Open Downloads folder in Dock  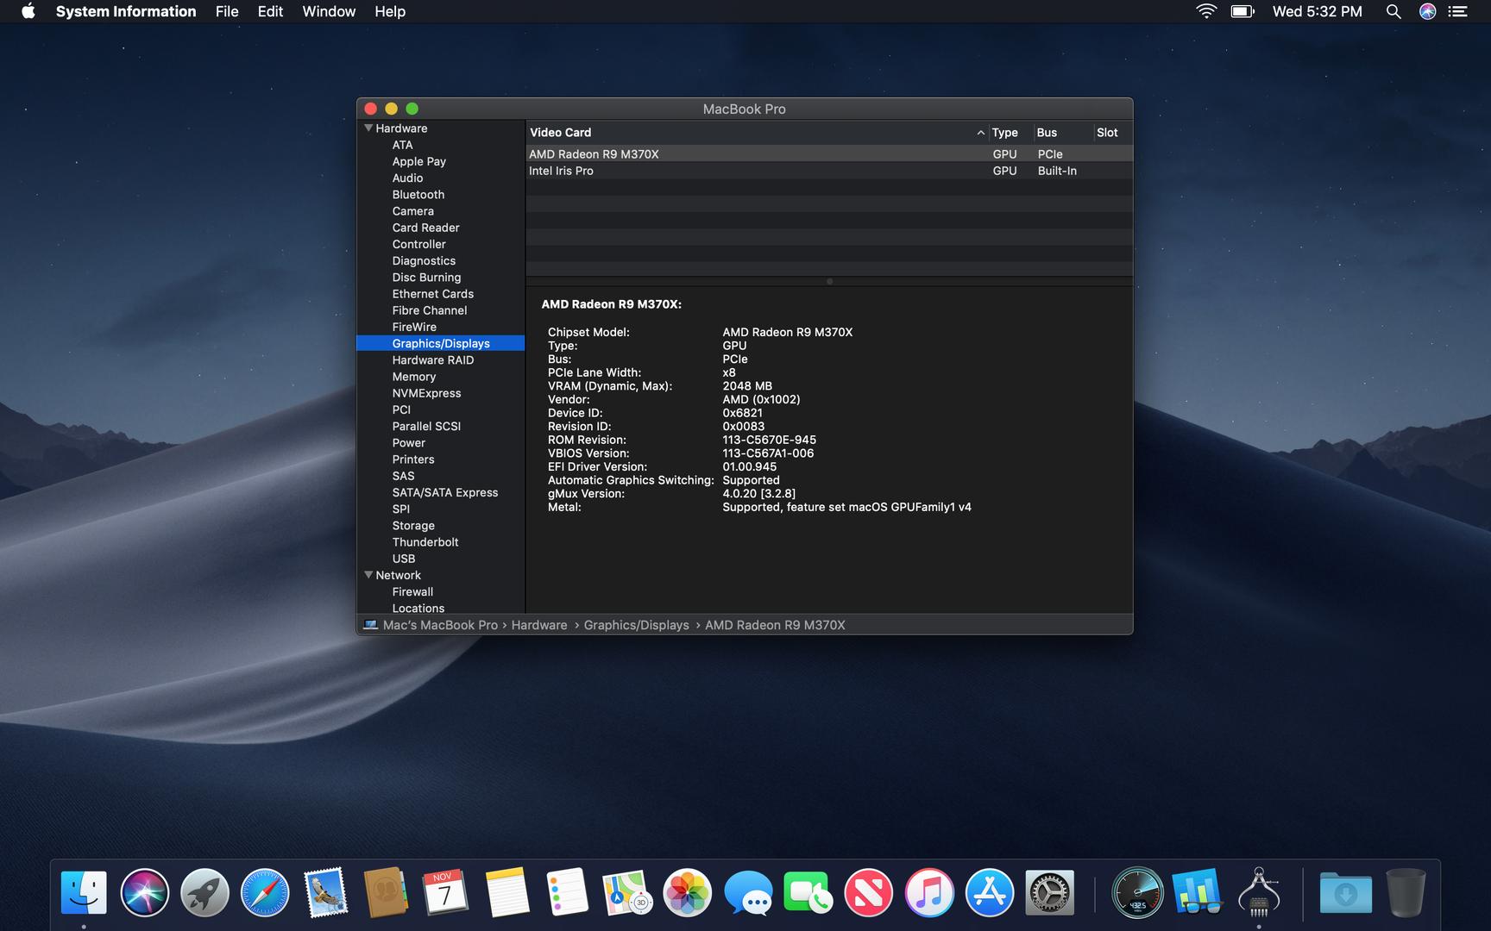1345,892
